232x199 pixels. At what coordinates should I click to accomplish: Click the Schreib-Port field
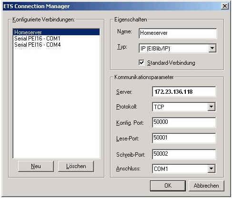coord(184,154)
